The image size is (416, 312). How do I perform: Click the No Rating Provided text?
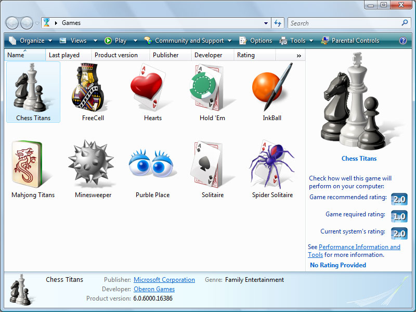[x=337, y=265]
